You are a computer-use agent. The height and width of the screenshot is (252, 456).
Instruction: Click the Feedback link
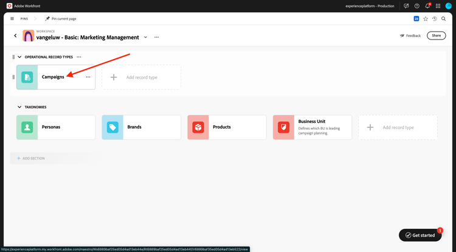[410, 35]
